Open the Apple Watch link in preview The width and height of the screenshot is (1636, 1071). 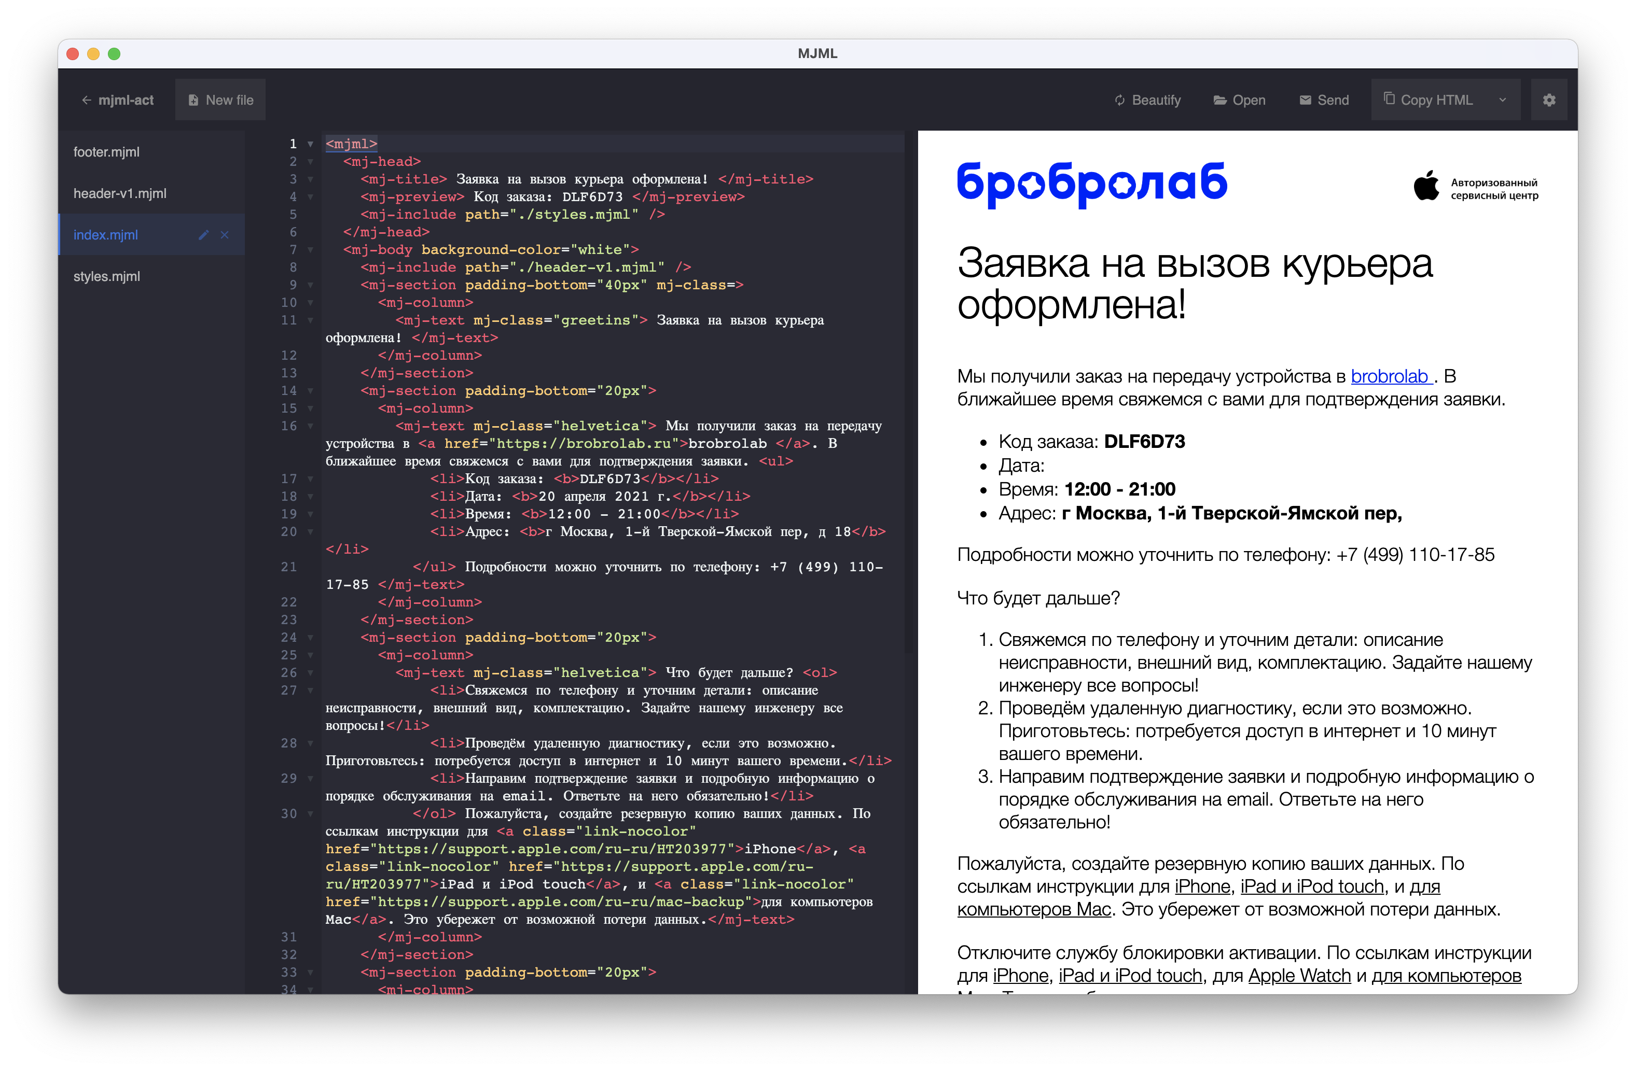[1299, 976]
